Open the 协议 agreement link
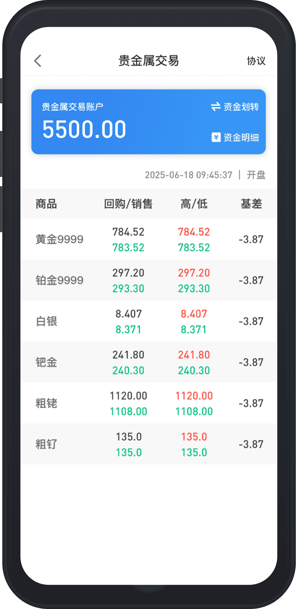Viewport: 296px width, 609px height. 256,61
